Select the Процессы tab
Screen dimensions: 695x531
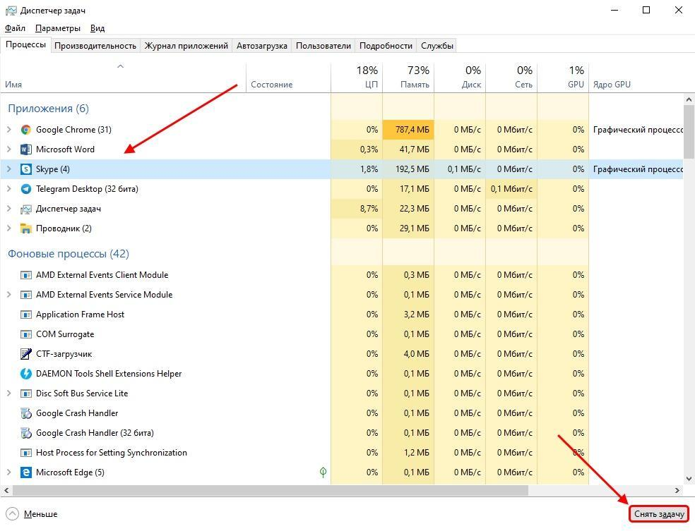click(25, 44)
